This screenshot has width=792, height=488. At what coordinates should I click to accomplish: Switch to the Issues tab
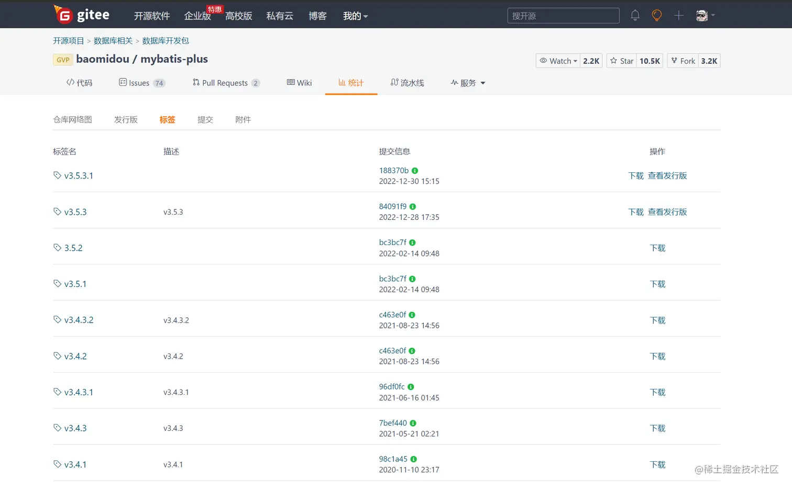[142, 83]
